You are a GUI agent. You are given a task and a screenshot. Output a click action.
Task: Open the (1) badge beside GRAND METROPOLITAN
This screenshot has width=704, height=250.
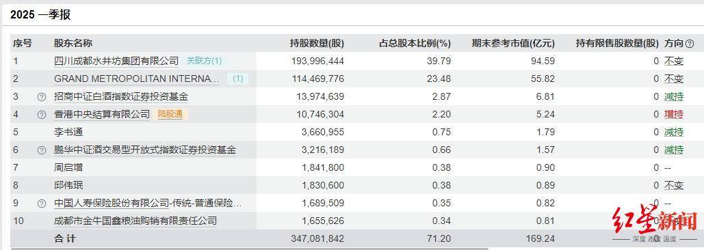click(x=237, y=79)
